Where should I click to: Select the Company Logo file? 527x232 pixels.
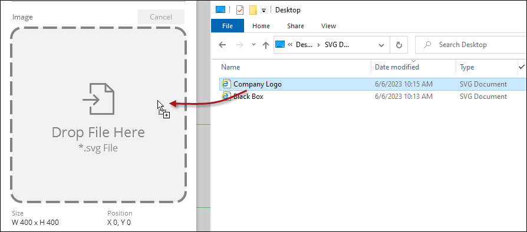coord(373,84)
